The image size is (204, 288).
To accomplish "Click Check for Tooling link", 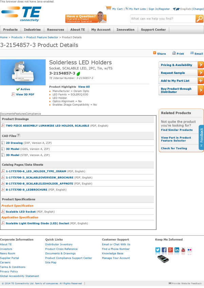I will (x=174, y=148).
